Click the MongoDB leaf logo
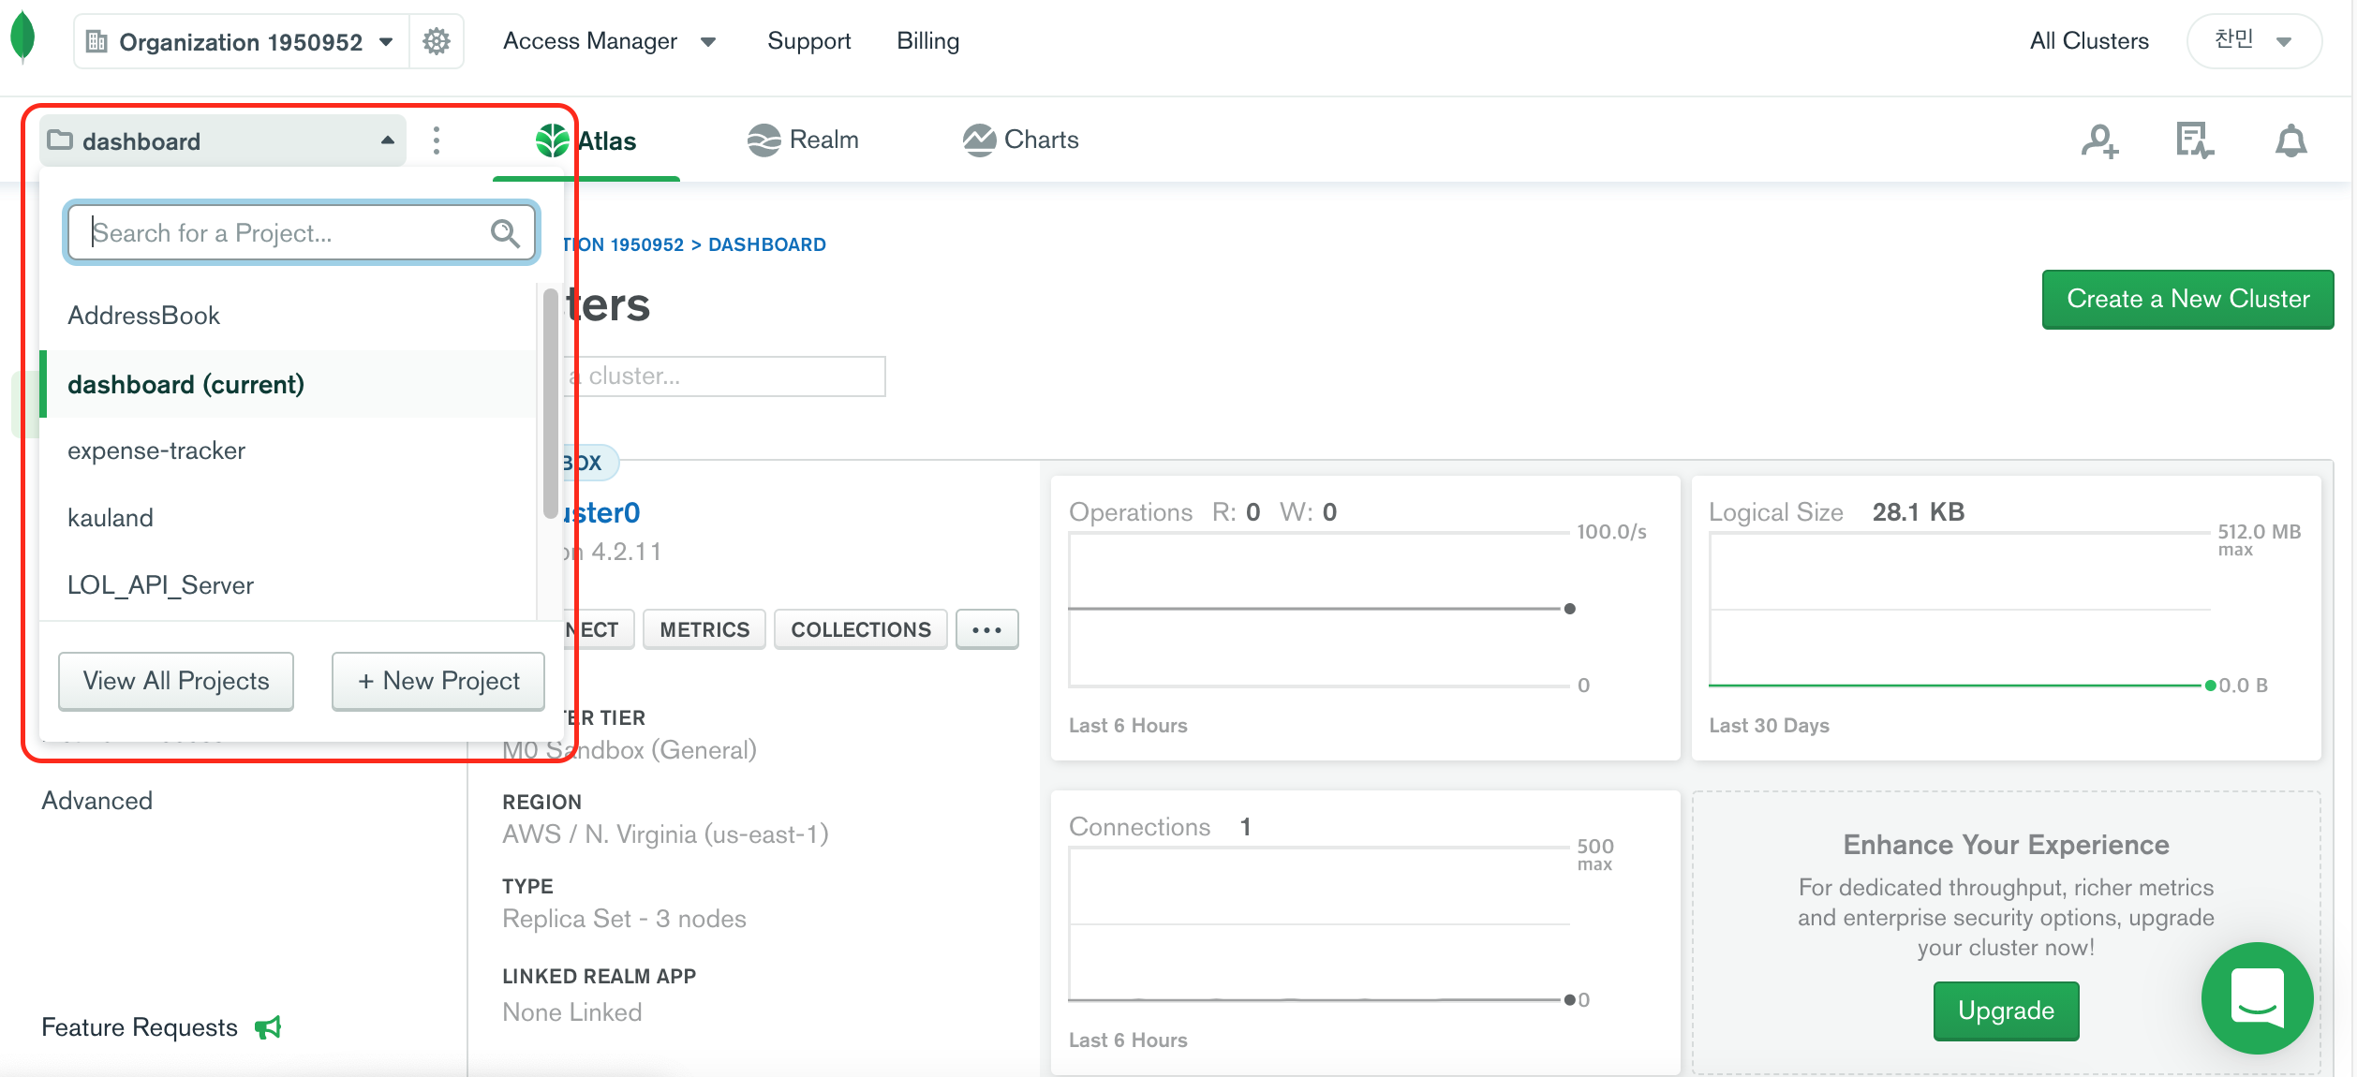This screenshot has height=1077, width=2357. 23,38
